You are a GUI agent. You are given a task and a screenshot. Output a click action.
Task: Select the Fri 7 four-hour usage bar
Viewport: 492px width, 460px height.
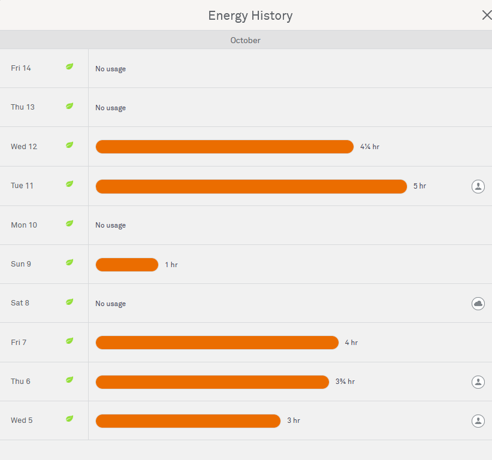[217, 343]
